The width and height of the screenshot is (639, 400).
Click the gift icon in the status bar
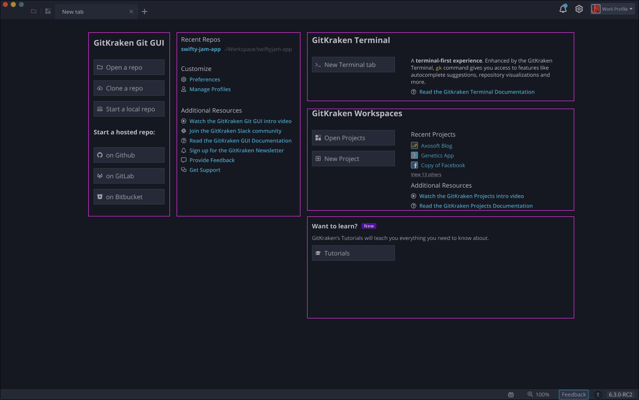(x=511, y=395)
